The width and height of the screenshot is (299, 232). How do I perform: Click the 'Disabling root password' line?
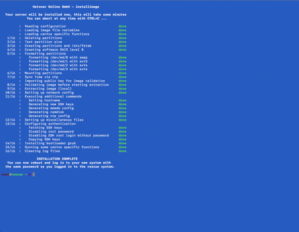(x=51, y=132)
